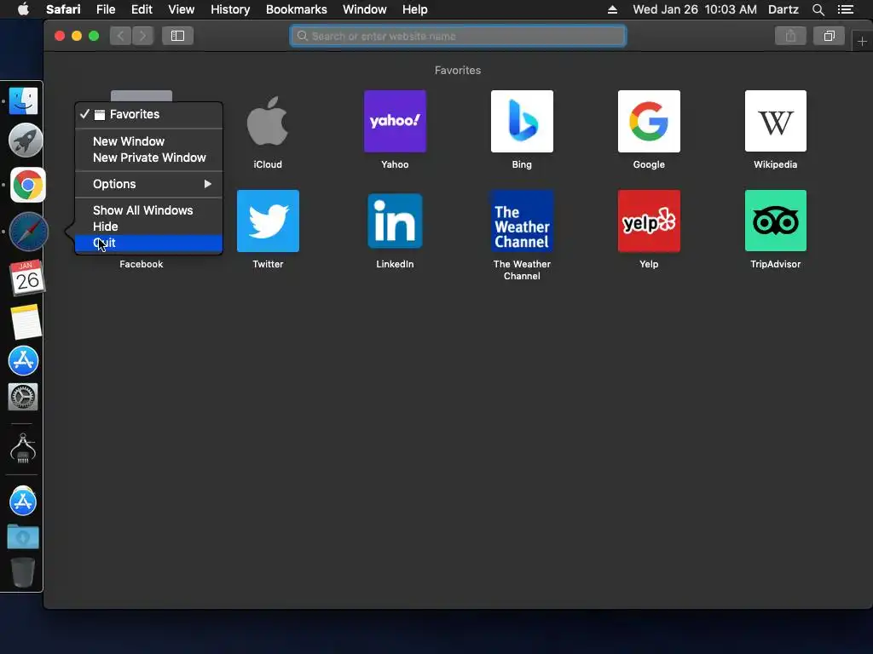Open the App Store icon above System Preferences

(23, 360)
